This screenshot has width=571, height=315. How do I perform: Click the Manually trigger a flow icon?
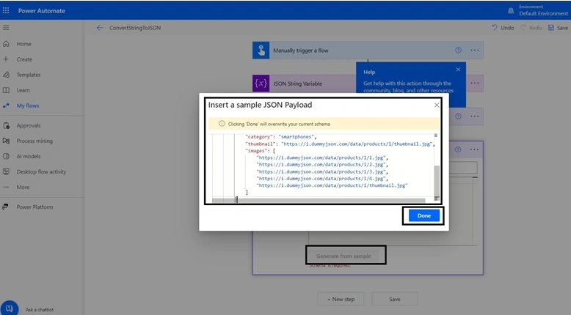pos(261,50)
